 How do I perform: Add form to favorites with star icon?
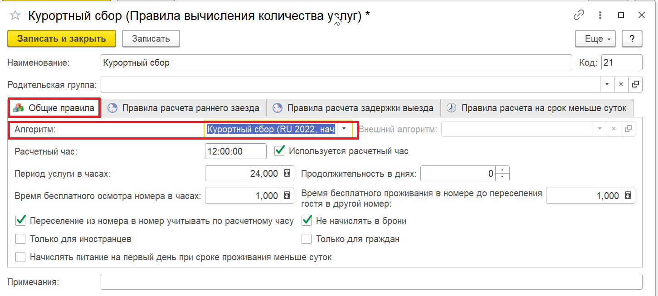point(15,15)
